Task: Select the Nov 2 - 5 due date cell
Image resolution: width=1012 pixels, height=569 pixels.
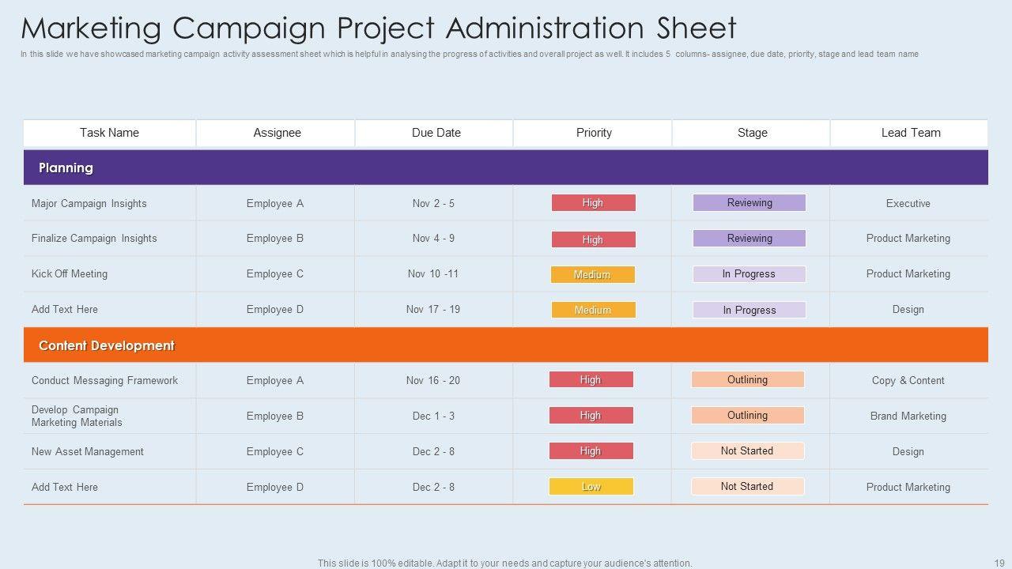Action: point(433,203)
